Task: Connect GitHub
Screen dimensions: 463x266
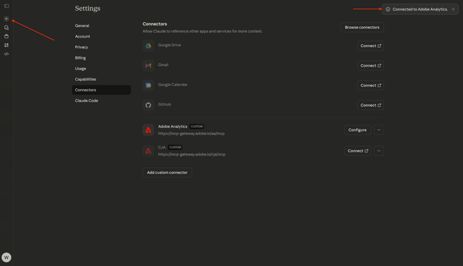Action: pyautogui.click(x=370, y=105)
